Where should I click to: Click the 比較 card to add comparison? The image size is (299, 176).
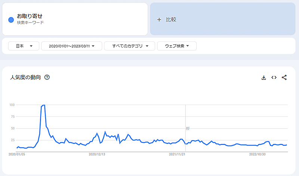pyautogui.click(x=222, y=19)
